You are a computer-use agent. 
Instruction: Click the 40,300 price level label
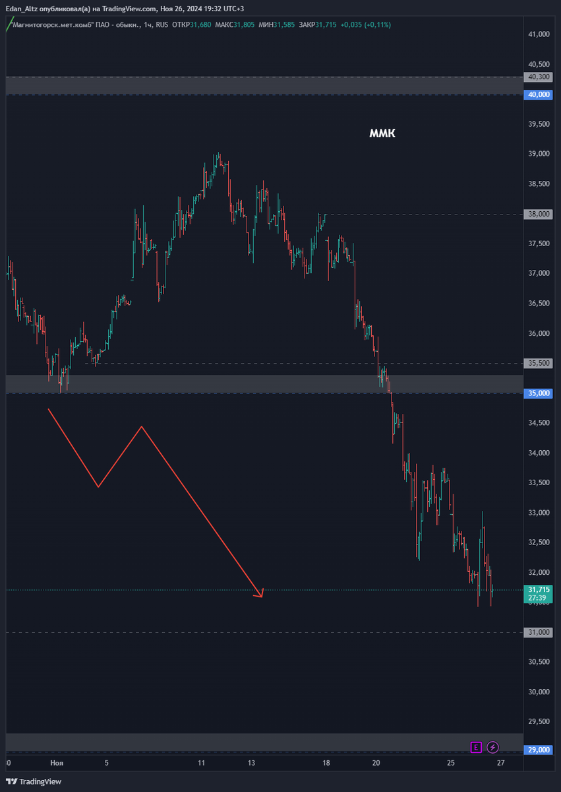coord(539,77)
